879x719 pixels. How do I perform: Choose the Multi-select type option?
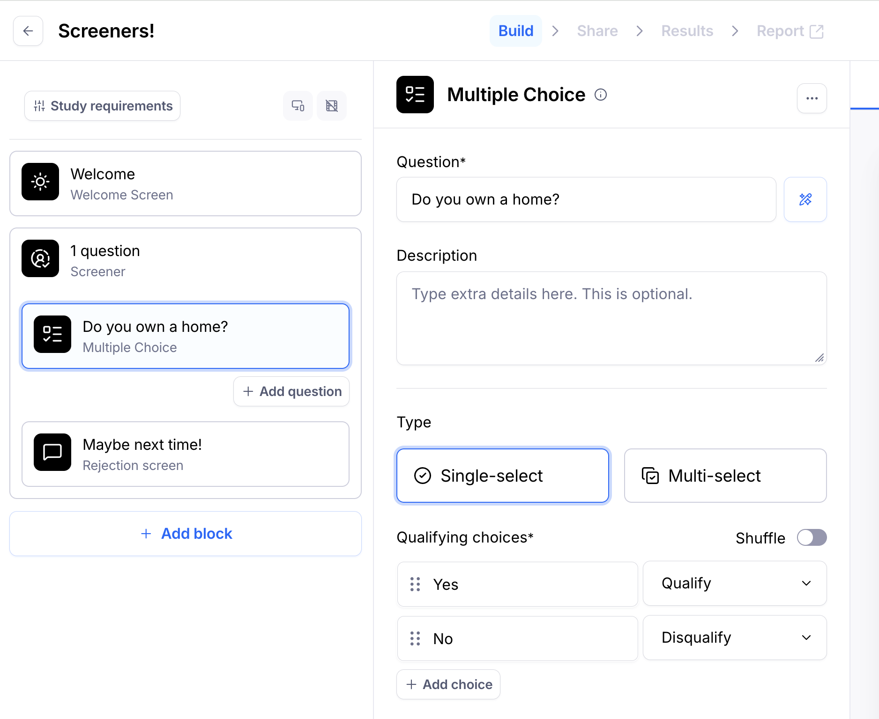(x=725, y=476)
